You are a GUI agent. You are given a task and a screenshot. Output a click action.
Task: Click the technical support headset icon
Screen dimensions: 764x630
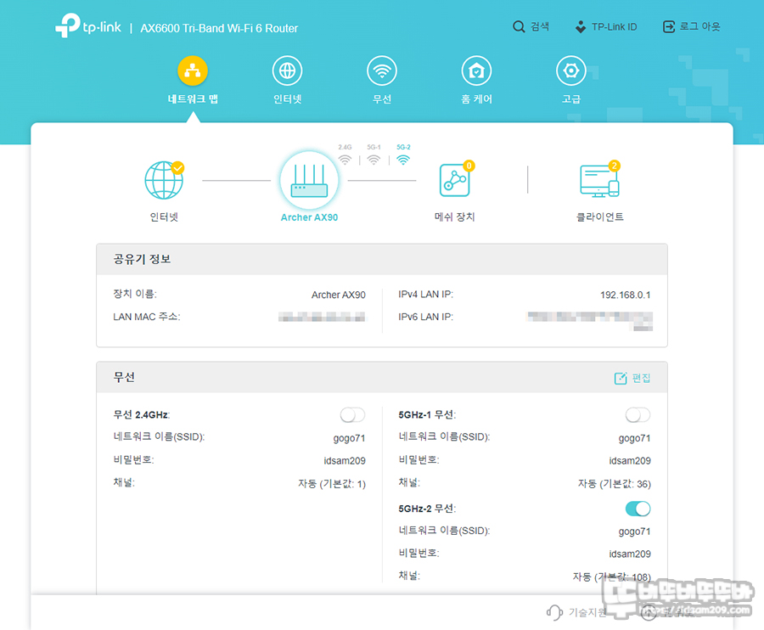(554, 612)
